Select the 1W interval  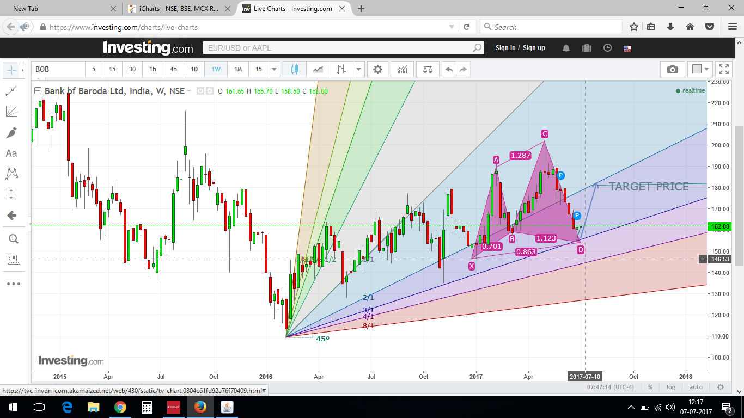(x=216, y=70)
